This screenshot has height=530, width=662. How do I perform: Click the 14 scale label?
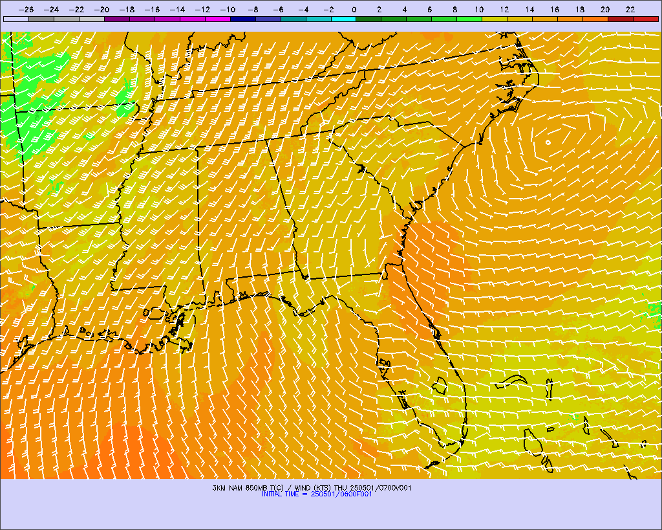pyautogui.click(x=529, y=10)
